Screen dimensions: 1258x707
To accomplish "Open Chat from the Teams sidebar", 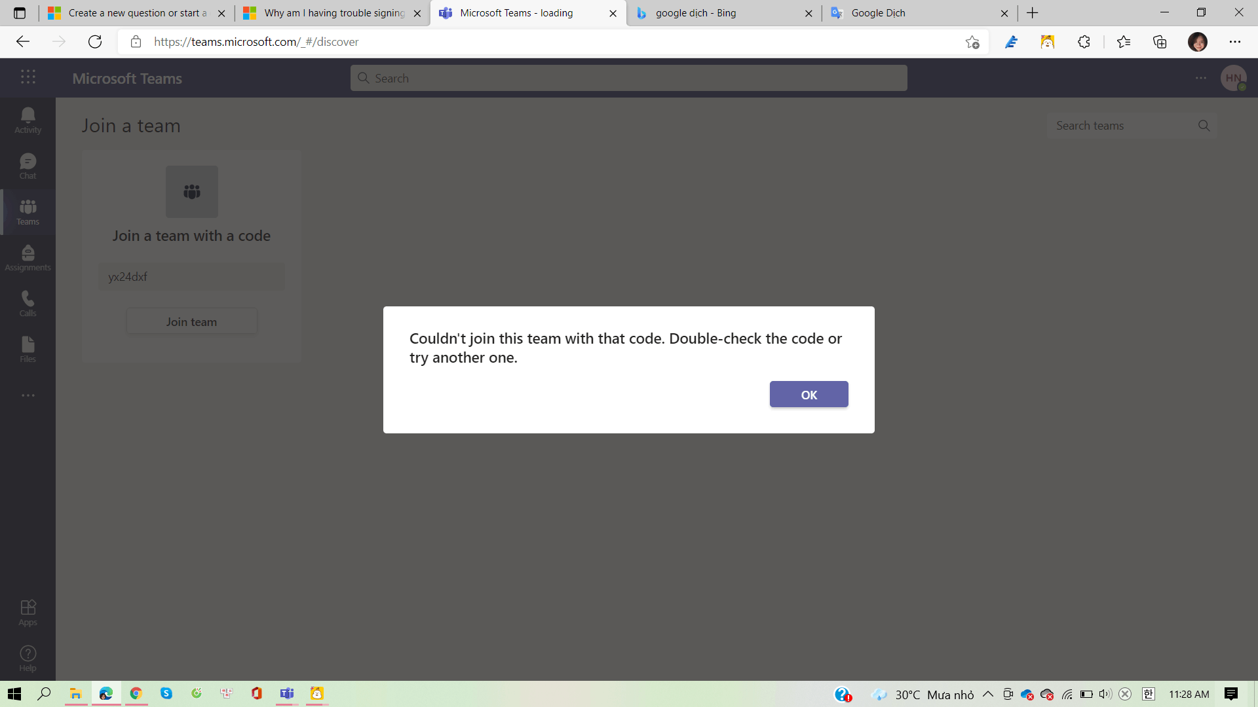I will click(x=28, y=166).
